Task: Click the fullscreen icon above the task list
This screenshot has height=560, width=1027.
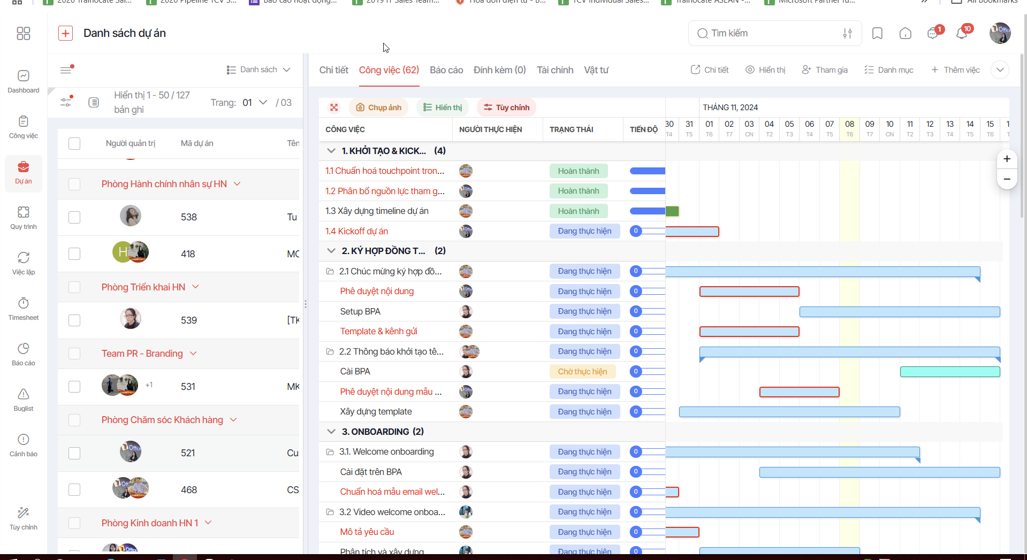Action: pos(334,107)
